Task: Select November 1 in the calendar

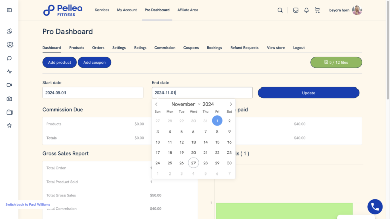Action: point(217,121)
